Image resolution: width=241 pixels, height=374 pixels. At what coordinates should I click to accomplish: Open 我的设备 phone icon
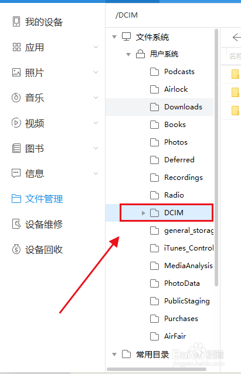[x=16, y=22]
